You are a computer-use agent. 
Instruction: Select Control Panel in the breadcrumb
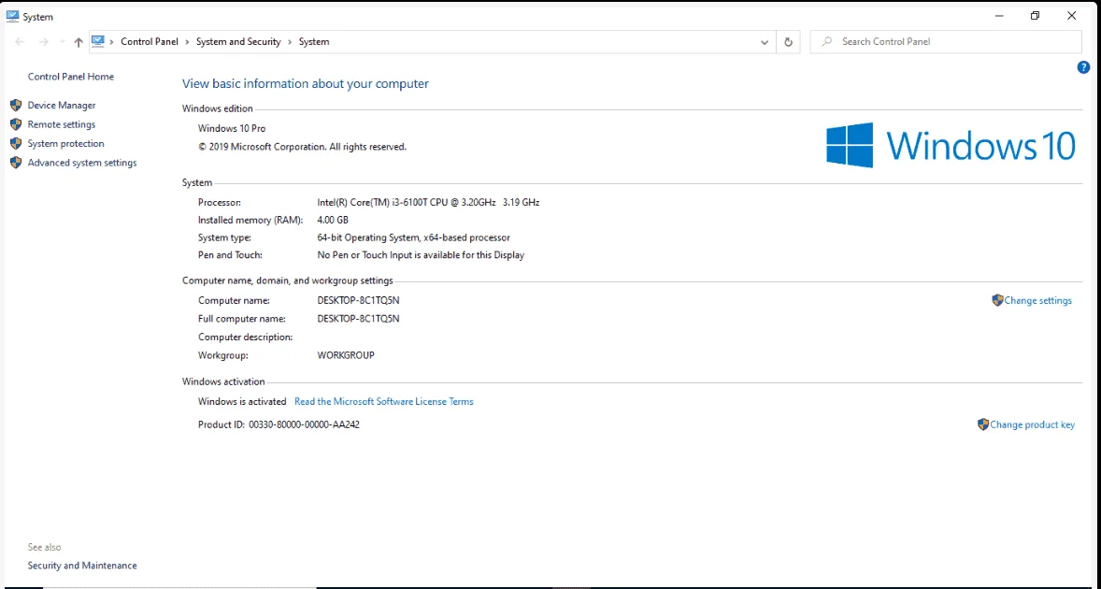[x=150, y=41]
